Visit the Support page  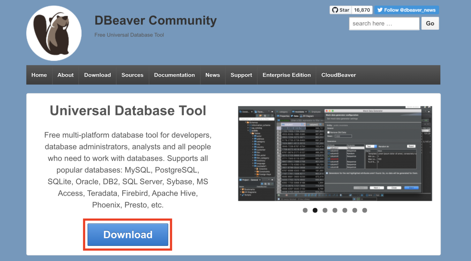[x=241, y=75]
